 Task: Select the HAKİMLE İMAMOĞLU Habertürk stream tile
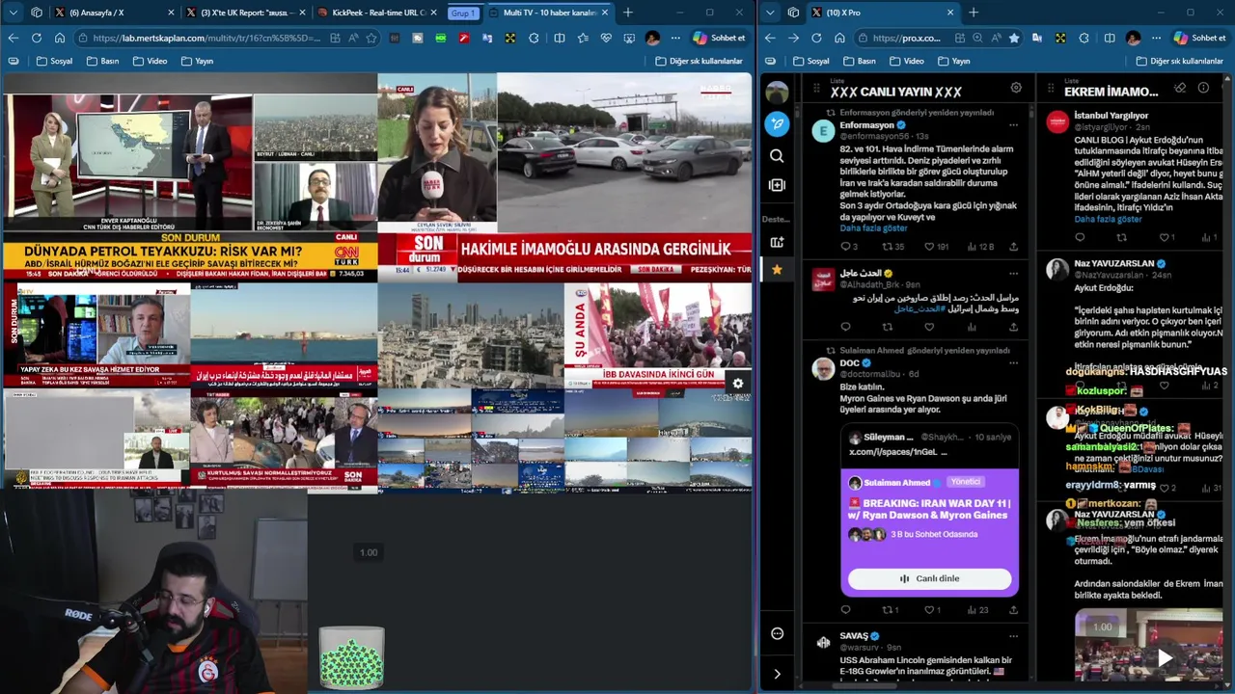click(564, 176)
